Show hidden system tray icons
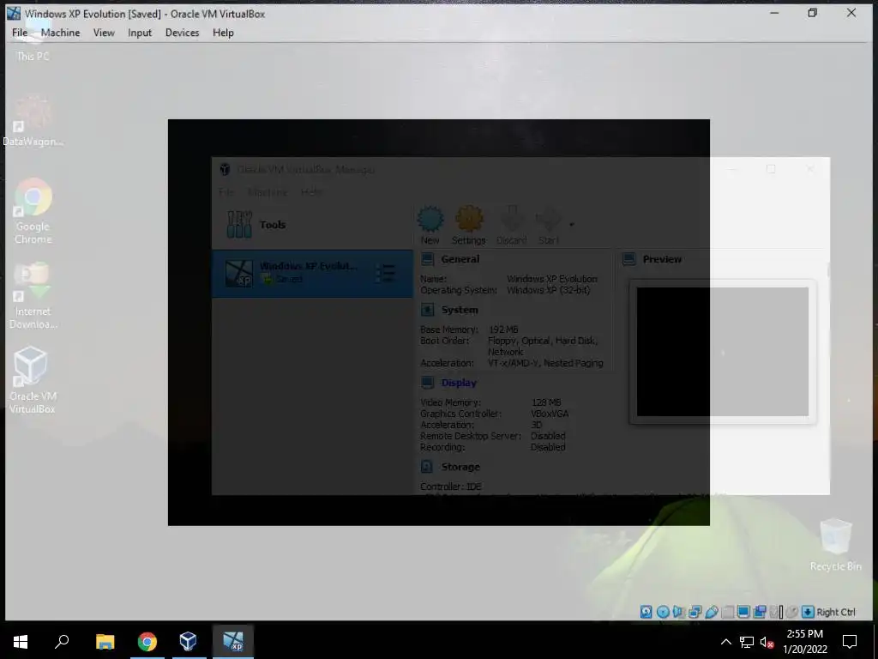Image resolution: width=878 pixels, height=659 pixels. (725, 642)
